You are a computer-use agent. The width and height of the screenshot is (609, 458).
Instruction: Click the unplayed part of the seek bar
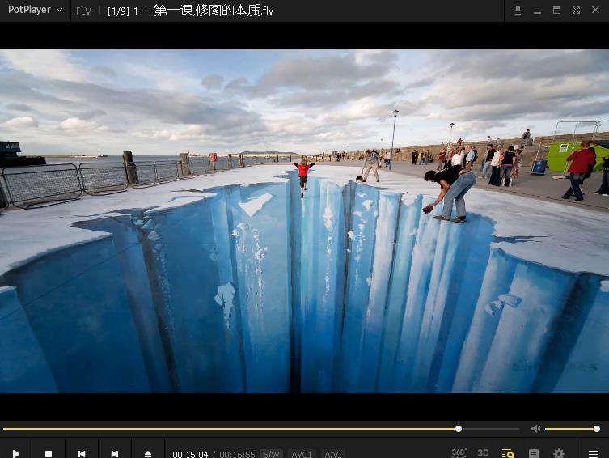(491, 429)
